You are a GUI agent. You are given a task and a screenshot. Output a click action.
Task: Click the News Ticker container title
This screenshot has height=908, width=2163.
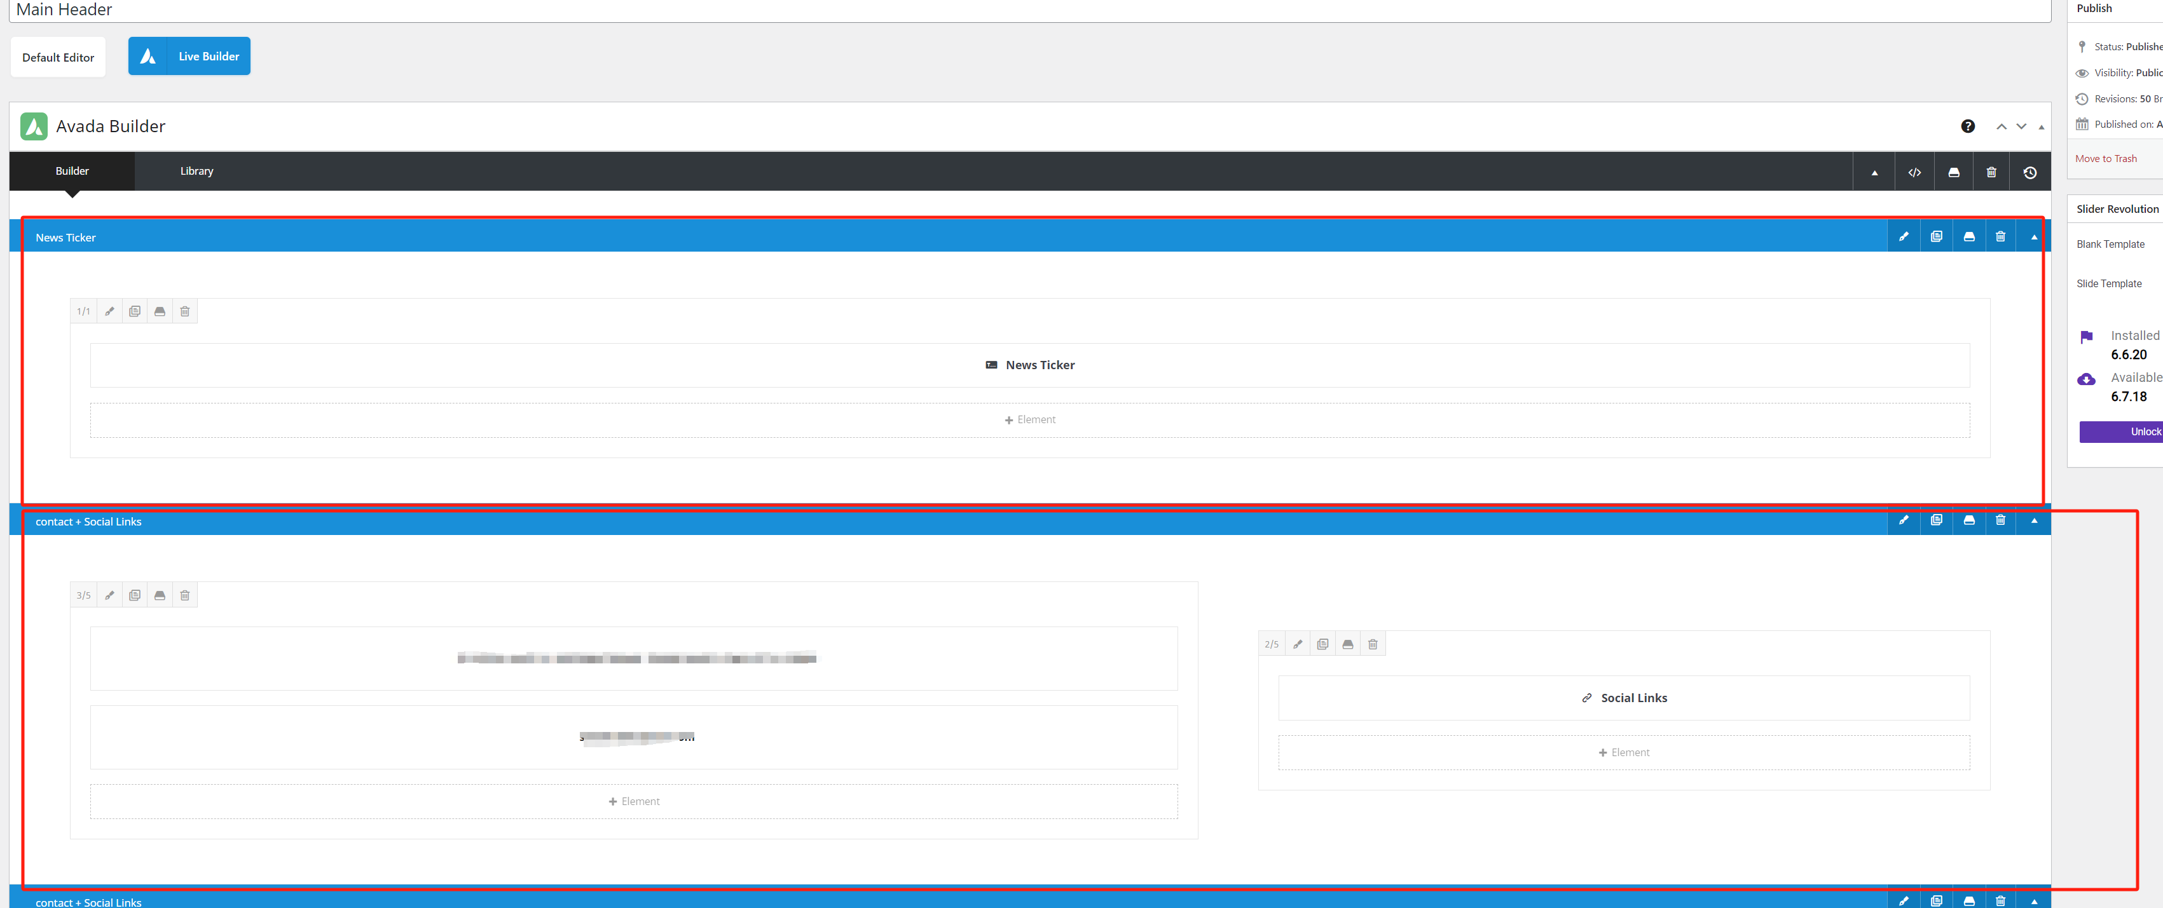click(x=65, y=238)
